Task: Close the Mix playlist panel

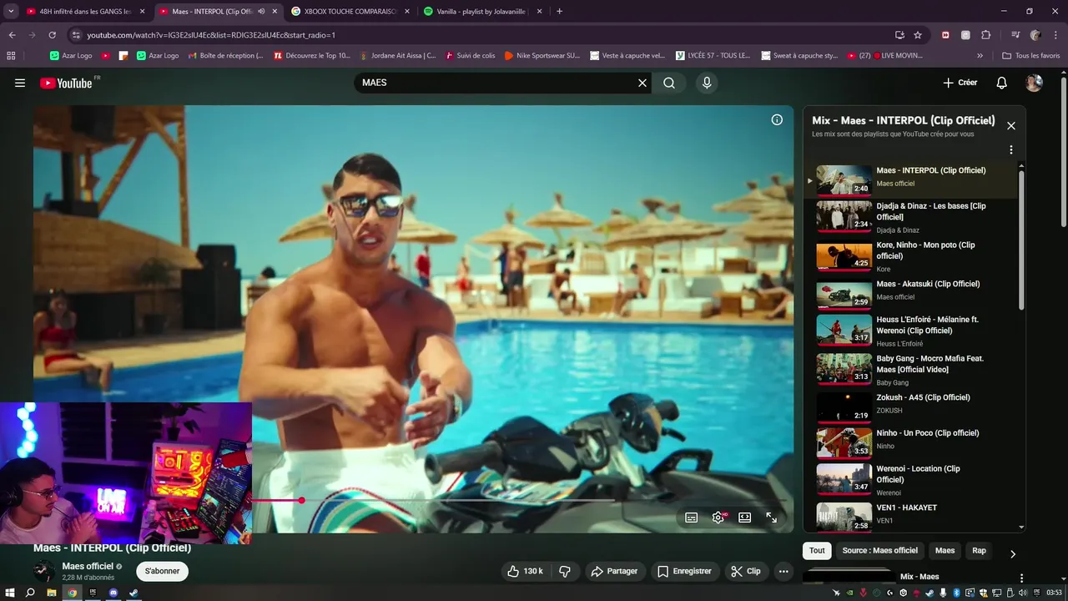Action: [x=1011, y=126]
